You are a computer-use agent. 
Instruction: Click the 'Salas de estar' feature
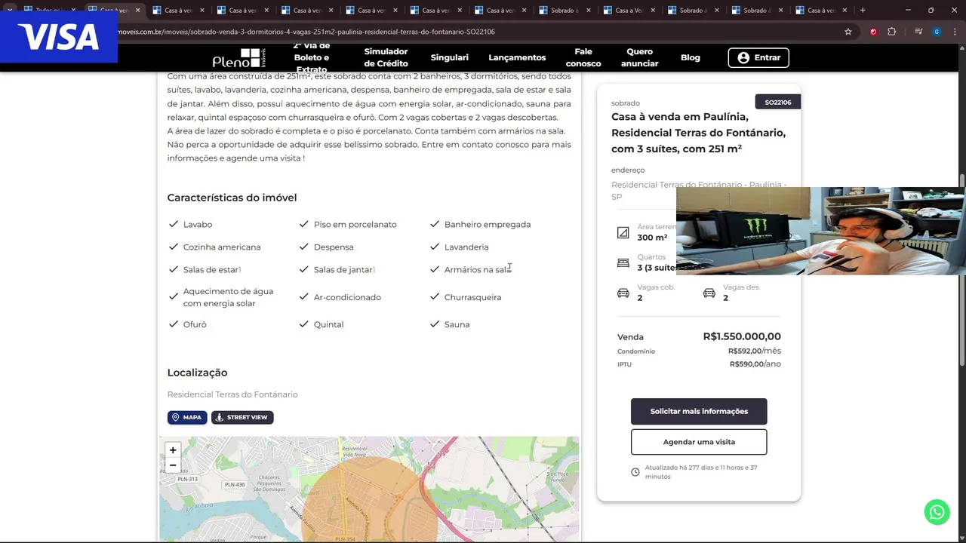[211, 269]
